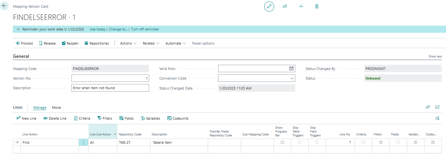Toggle Skip Field Triggers checkbox
The width and height of the screenshot is (446, 154).
tap(317, 142)
